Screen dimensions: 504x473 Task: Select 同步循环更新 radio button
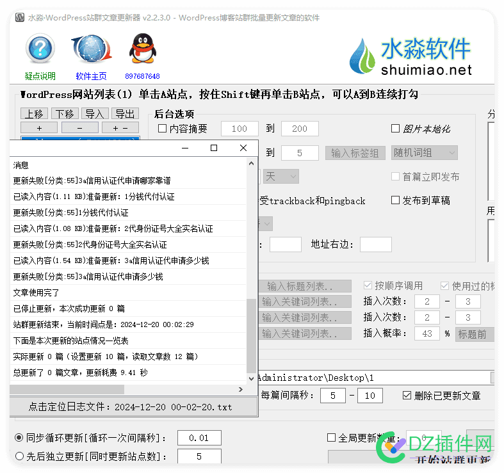(19, 438)
